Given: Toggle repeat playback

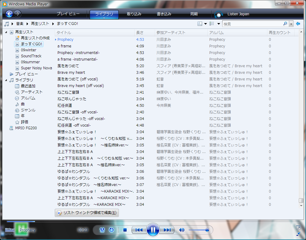Looking at the screenshot, I should coord(111,230).
